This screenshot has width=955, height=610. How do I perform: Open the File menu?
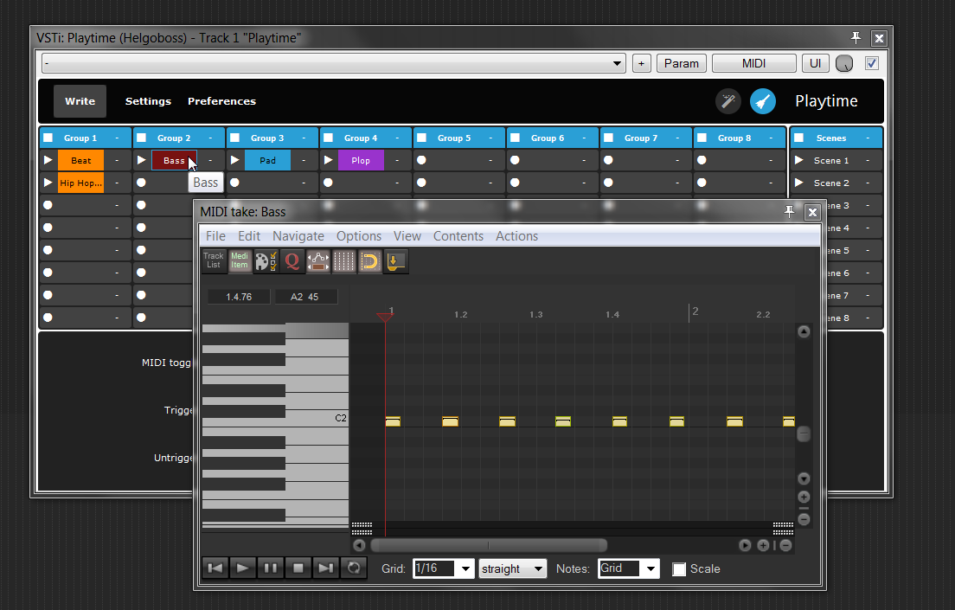(x=215, y=236)
